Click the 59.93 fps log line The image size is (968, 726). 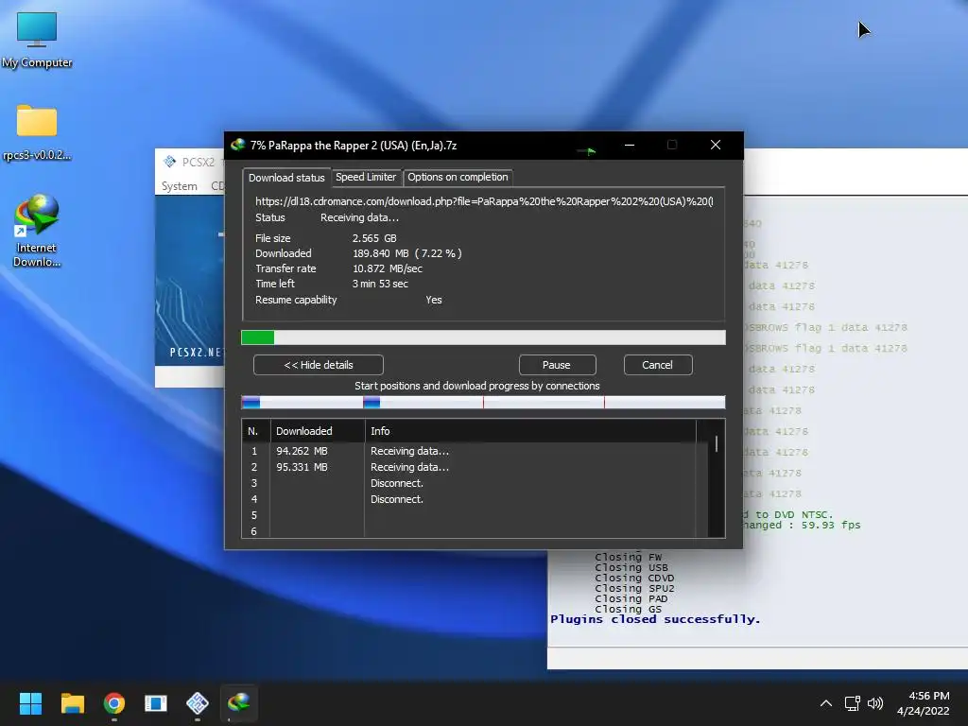click(802, 526)
